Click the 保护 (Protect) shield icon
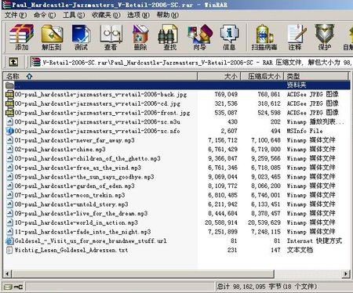Screen dimensions: 353x293 (x=325, y=37)
